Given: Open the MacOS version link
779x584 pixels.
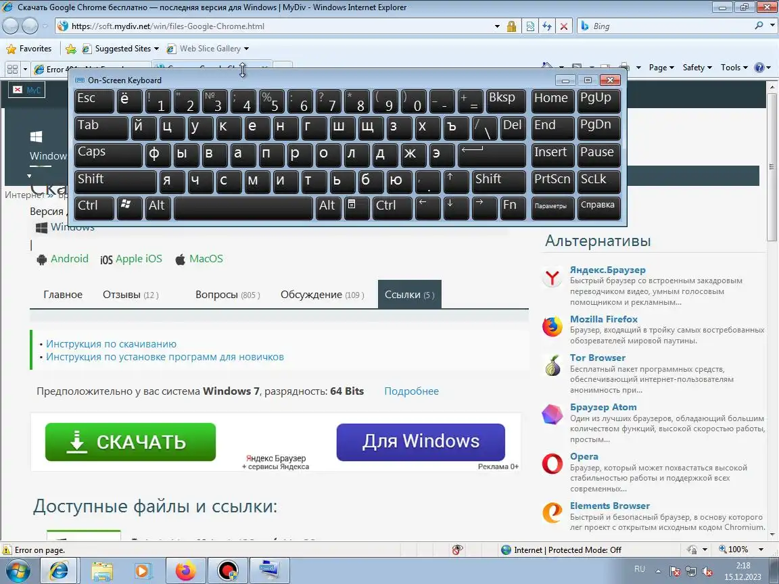Looking at the screenshot, I should [206, 259].
